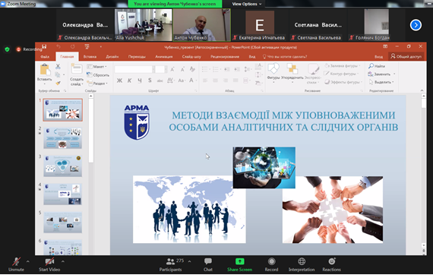Open the Вид ribbon tab

252,57
